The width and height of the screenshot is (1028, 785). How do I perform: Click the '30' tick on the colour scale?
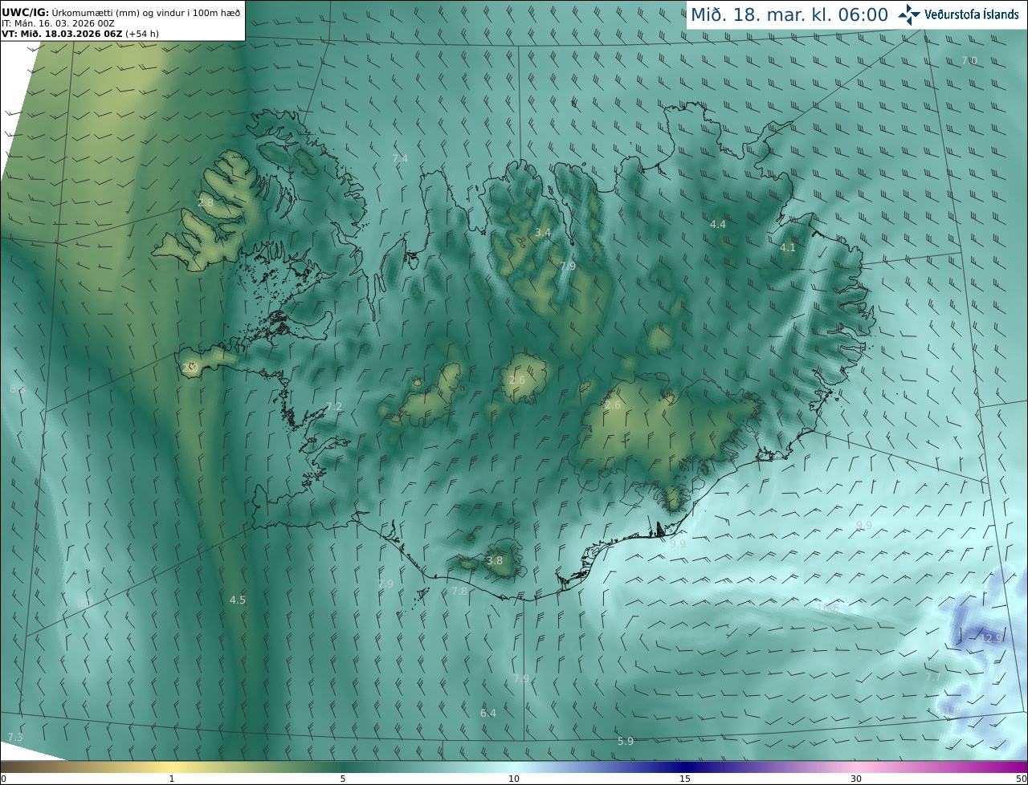856,779
